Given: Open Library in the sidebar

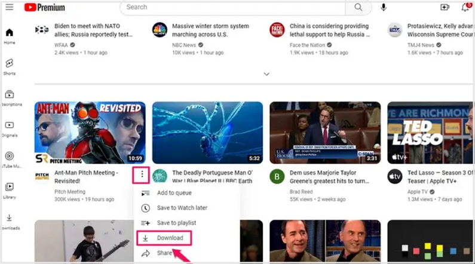Looking at the screenshot, I should pos(10,191).
